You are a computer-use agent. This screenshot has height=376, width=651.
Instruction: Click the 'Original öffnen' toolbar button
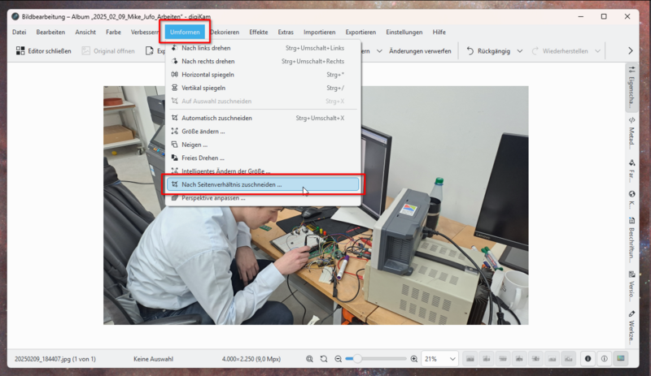pyautogui.click(x=108, y=51)
